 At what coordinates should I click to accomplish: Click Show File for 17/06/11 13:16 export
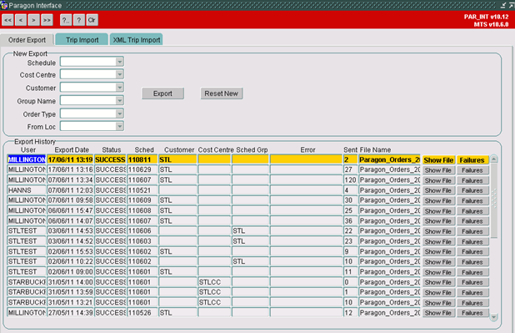438,170
